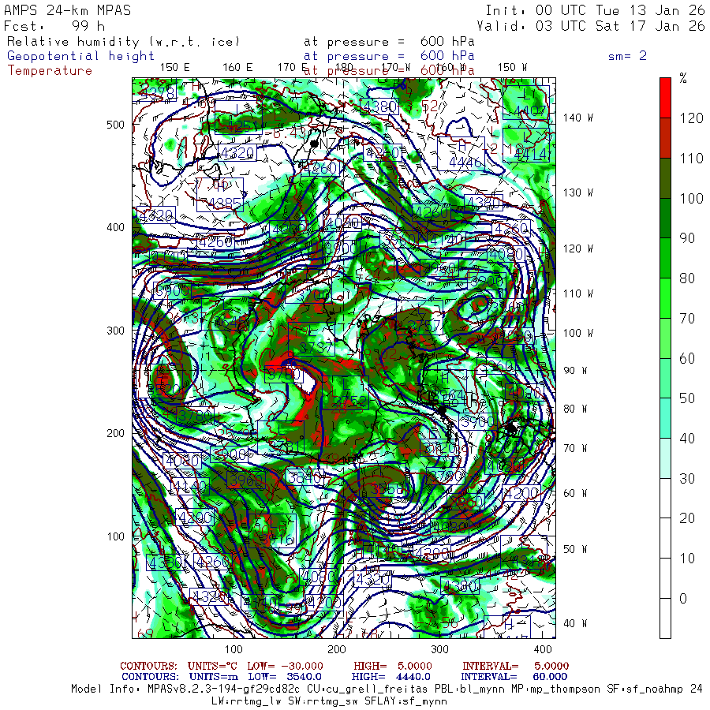
Task: Click the '400' left axis label
Action: coord(115,227)
